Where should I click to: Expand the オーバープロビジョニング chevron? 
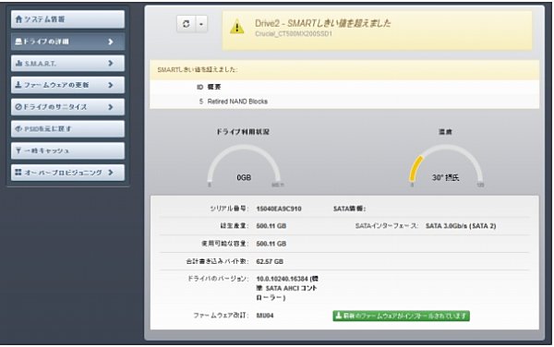pyautogui.click(x=111, y=173)
